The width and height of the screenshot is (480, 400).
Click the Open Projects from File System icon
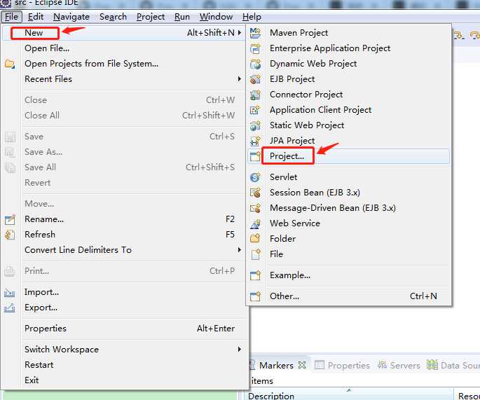pyautogui.click(x=10, y=64)
